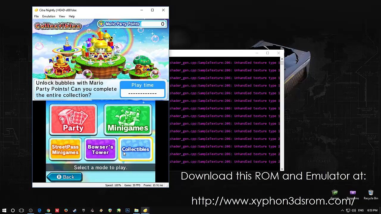Click the Mario Party Points label
Viewport: 381px width, 214px height.
click(122, 24)
